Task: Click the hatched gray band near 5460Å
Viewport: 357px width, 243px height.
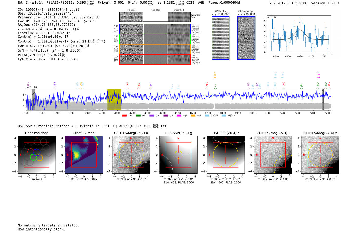Action: [x=323, y=100]
